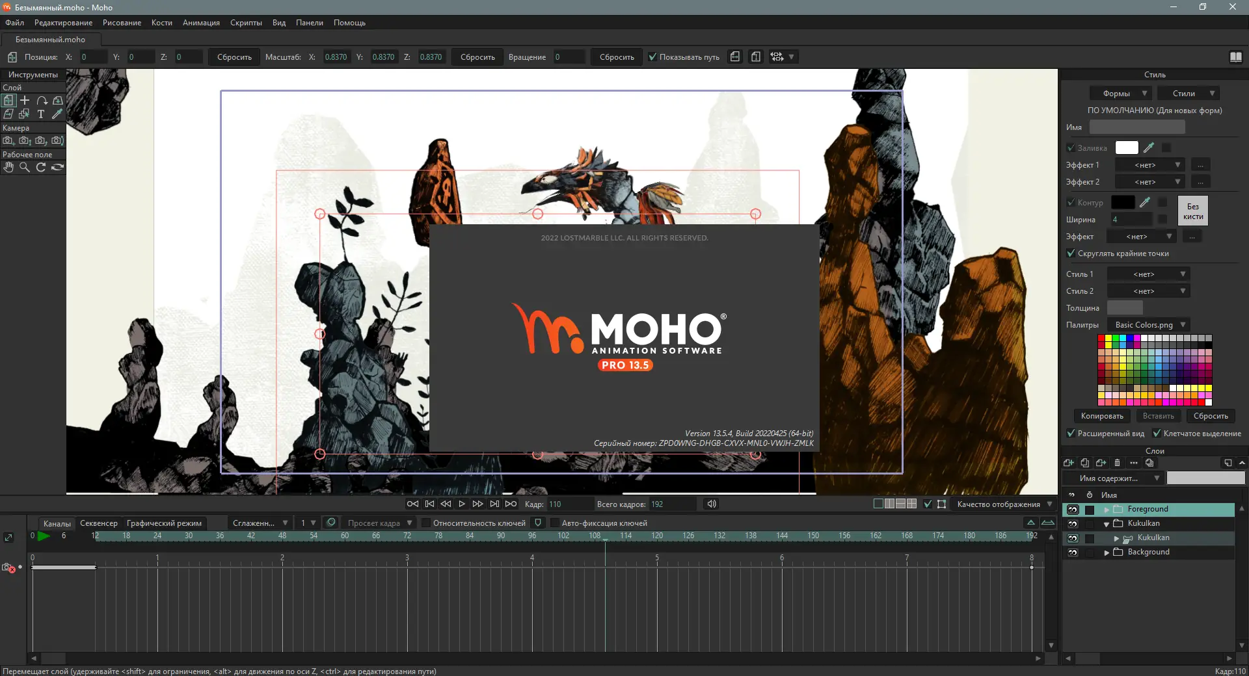Toggle Расширенный вид checkbox
Viewport: 1249px width, 676px height.
tap(1071, 433)
